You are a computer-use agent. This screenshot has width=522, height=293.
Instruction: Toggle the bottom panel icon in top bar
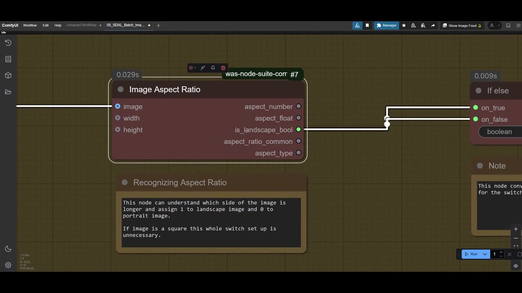pos(508,25)
